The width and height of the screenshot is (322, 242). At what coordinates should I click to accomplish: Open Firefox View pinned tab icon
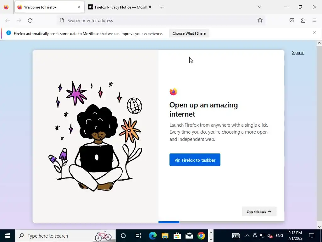point(6,7)
